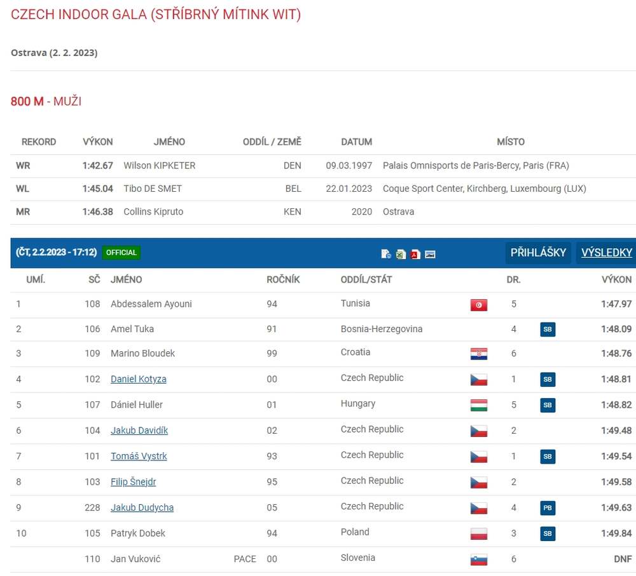Open the document info file icon
This screenshot has width=636, height=576.
click(386, 254)
